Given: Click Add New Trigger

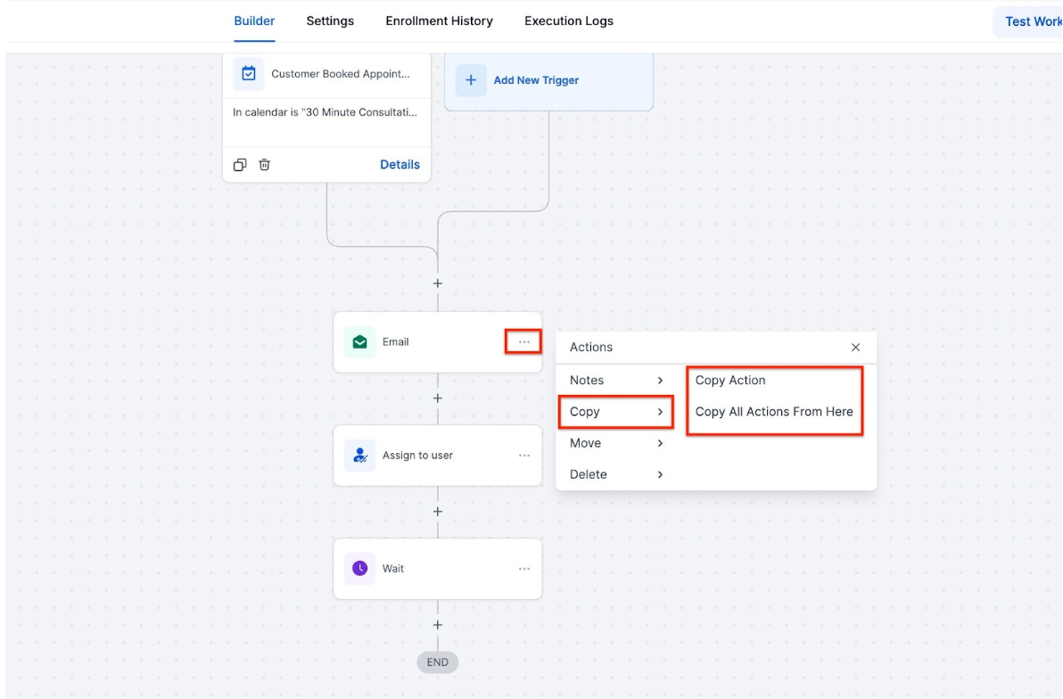Looking at the screenshot, I should point(535,80).
